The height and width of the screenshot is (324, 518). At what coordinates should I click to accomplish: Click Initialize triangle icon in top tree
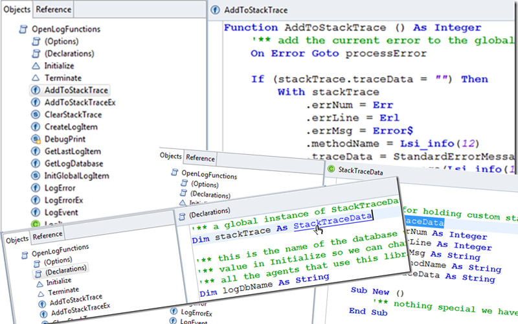point(36,66)
